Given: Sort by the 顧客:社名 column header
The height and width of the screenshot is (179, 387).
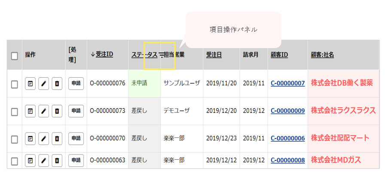Looking at the screenshot, I should (x=322, y=55).
